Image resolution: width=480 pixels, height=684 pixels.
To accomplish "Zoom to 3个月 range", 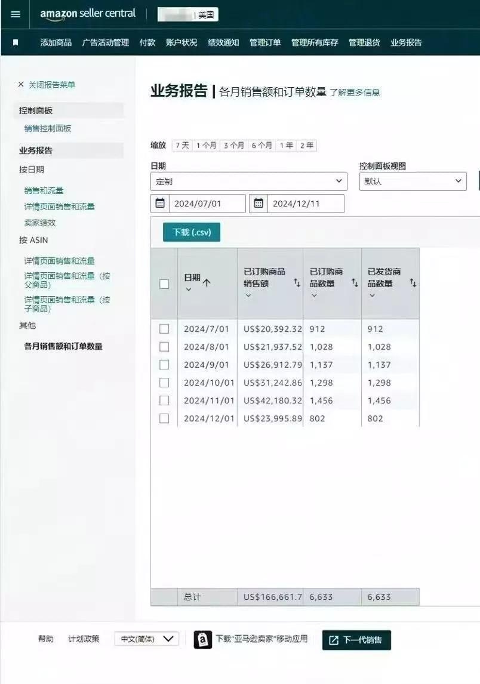I will (234, 145).
